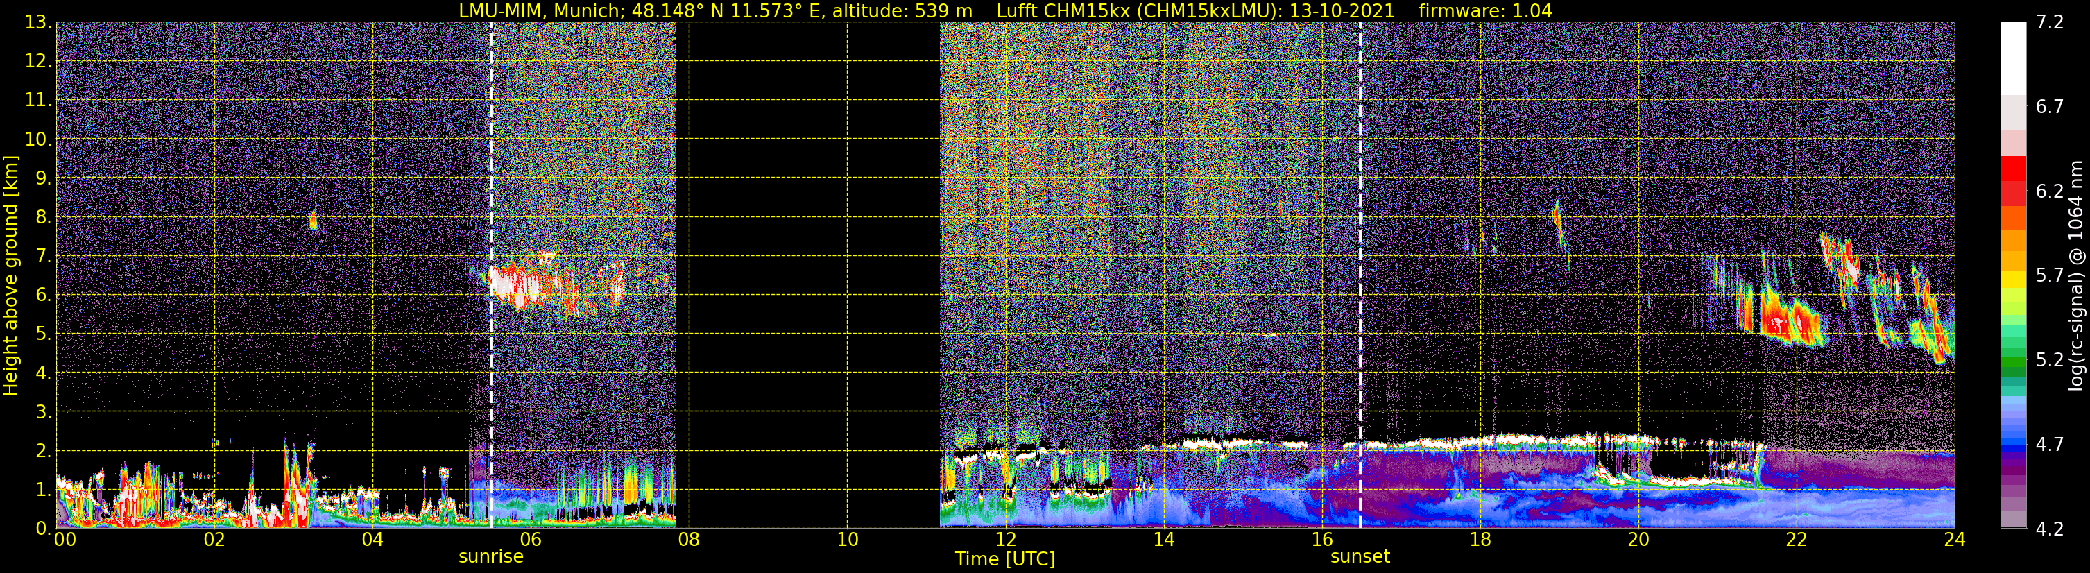
Task: Click the y-axis tick label 13
Action: point(37,22)
